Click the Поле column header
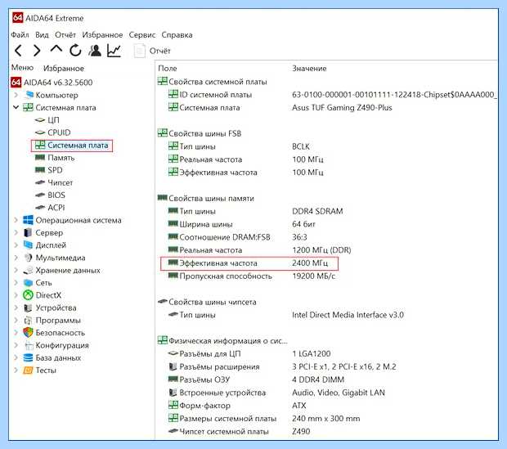Screen dimensions: 507x449 tap(167, 68)
